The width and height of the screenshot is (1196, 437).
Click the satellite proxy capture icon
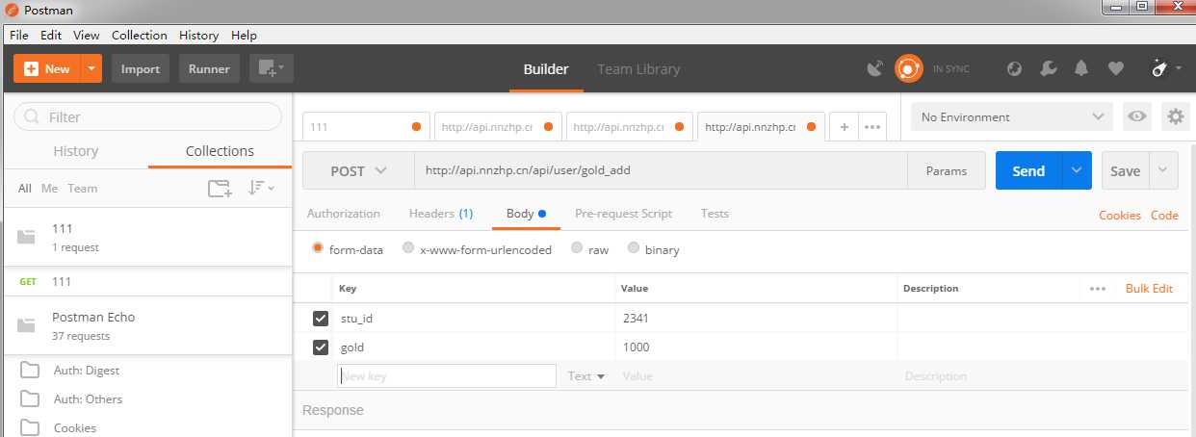coord(874,68)
